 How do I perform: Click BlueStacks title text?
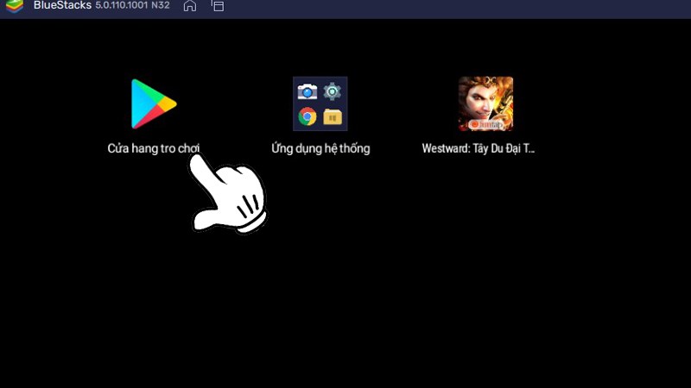[62, 5]
